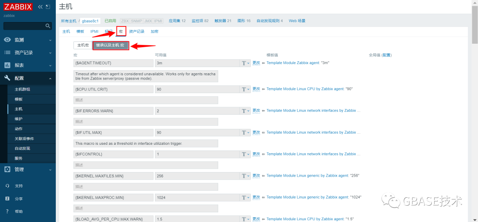The width and height of the screenshot is (478, 222).
Task: Select the 主机宏 toggle button
Action: (83, 45)
